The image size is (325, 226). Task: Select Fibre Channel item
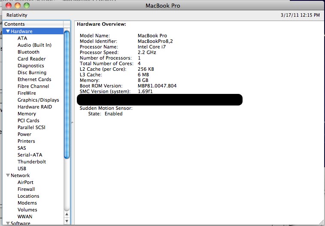tap(33, 86)
